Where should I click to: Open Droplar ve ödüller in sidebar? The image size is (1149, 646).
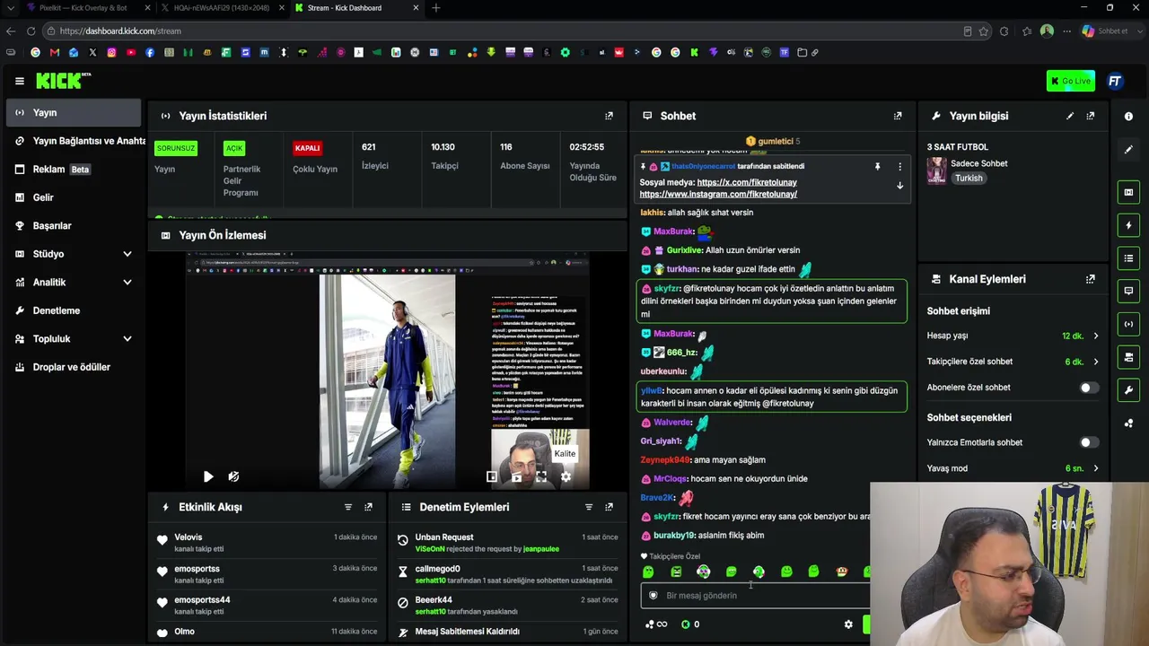(x=74, y=367)
